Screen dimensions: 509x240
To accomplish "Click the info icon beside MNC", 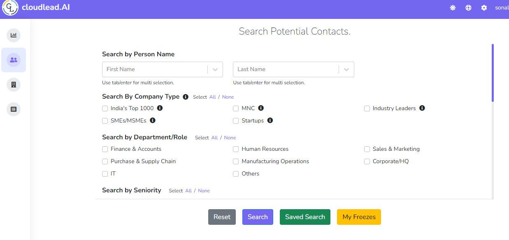I will tap(261, 108).
